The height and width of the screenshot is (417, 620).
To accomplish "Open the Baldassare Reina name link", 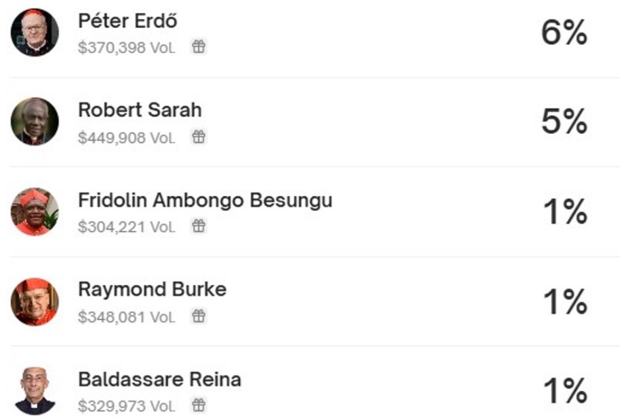I will point(160,379).
